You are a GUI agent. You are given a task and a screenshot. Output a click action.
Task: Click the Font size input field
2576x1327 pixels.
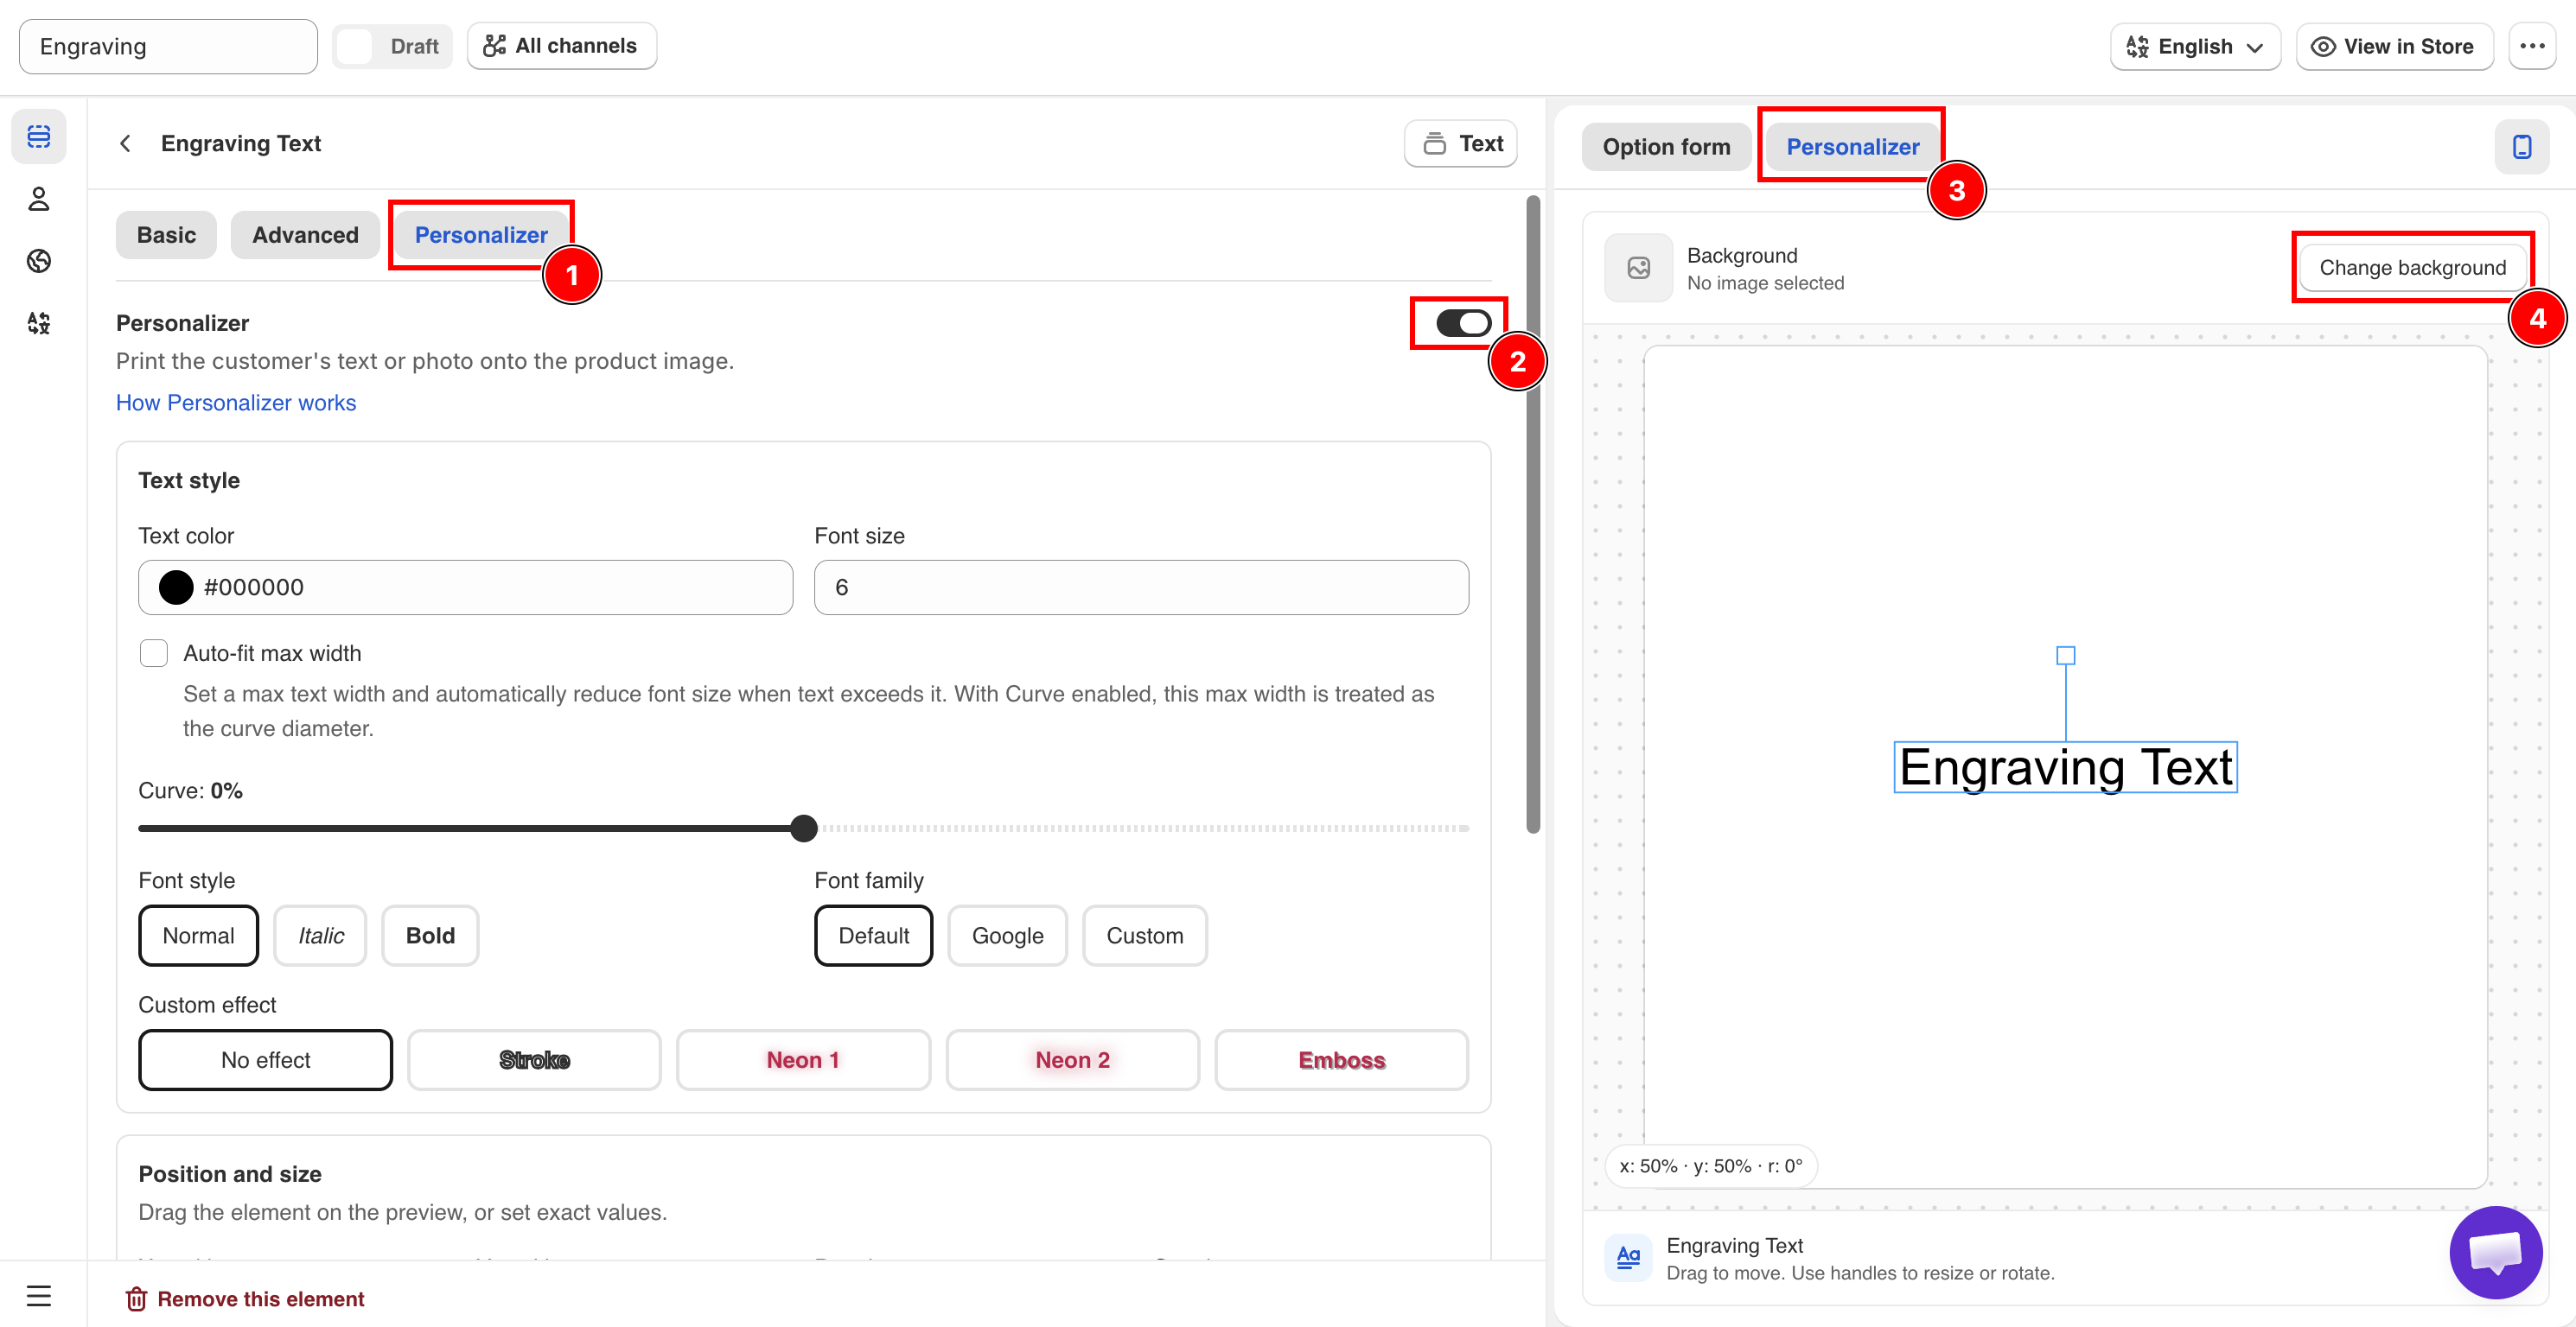click(x=1141, y=587)
